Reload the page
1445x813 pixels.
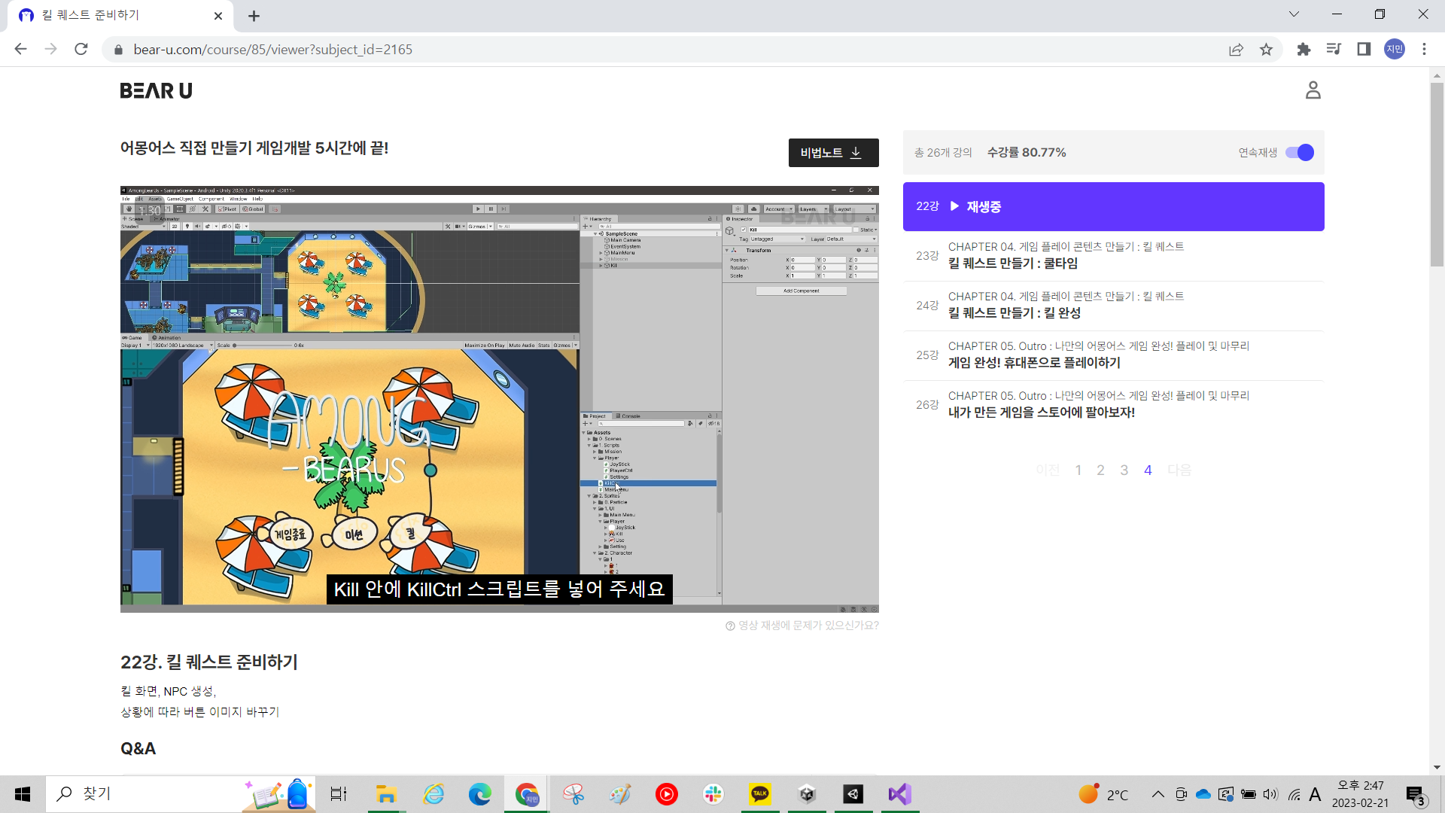81,50
